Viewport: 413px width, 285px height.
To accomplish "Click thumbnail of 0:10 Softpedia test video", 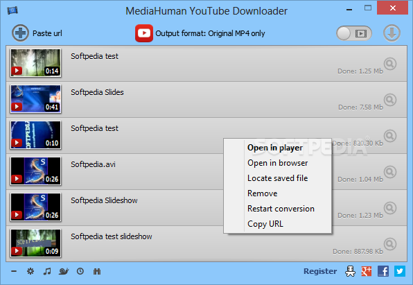I will pyautogui.click(x=35, y=135).
